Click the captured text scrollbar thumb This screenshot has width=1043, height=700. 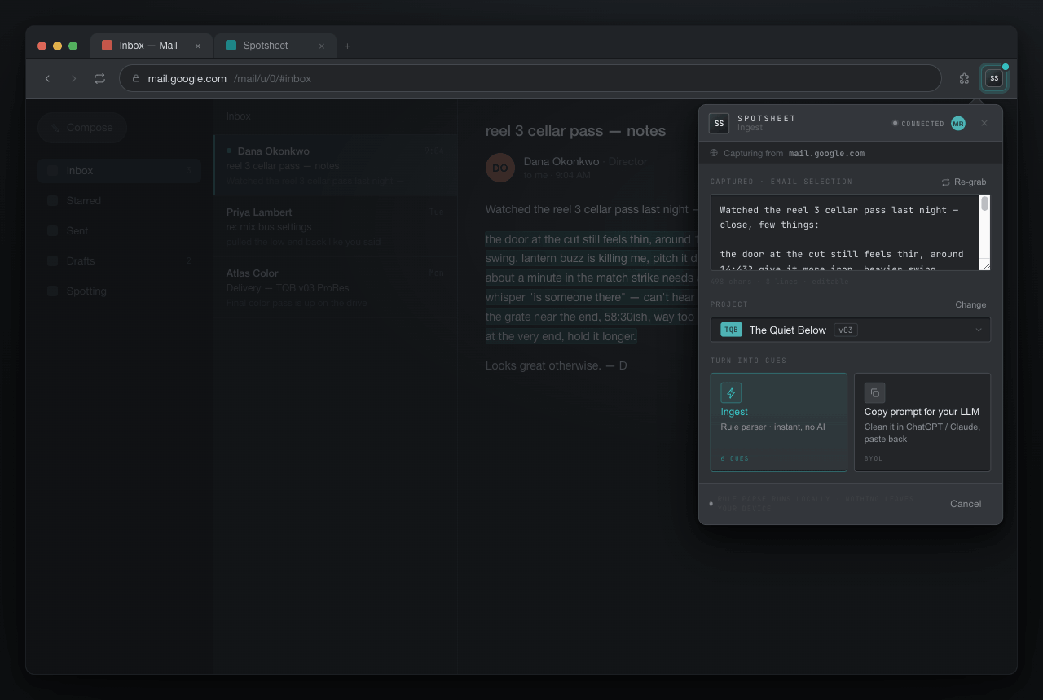coord(984,203)
